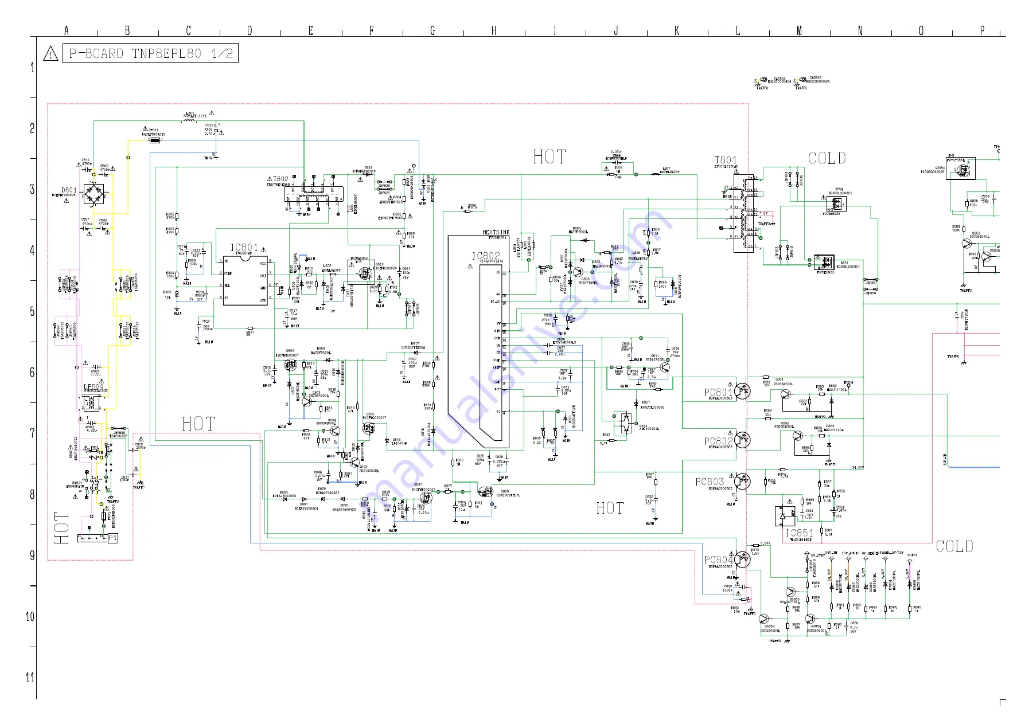Click the rotated HOT label above P1 connector

pyautogui.click(x=61, y=528)
